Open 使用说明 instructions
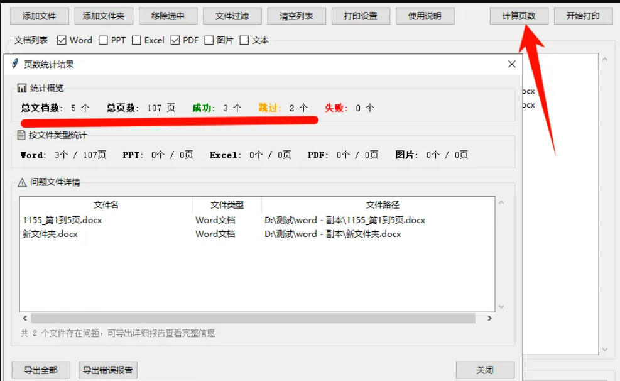This screenshot has height=381, width=620. [x=425, y=16]
